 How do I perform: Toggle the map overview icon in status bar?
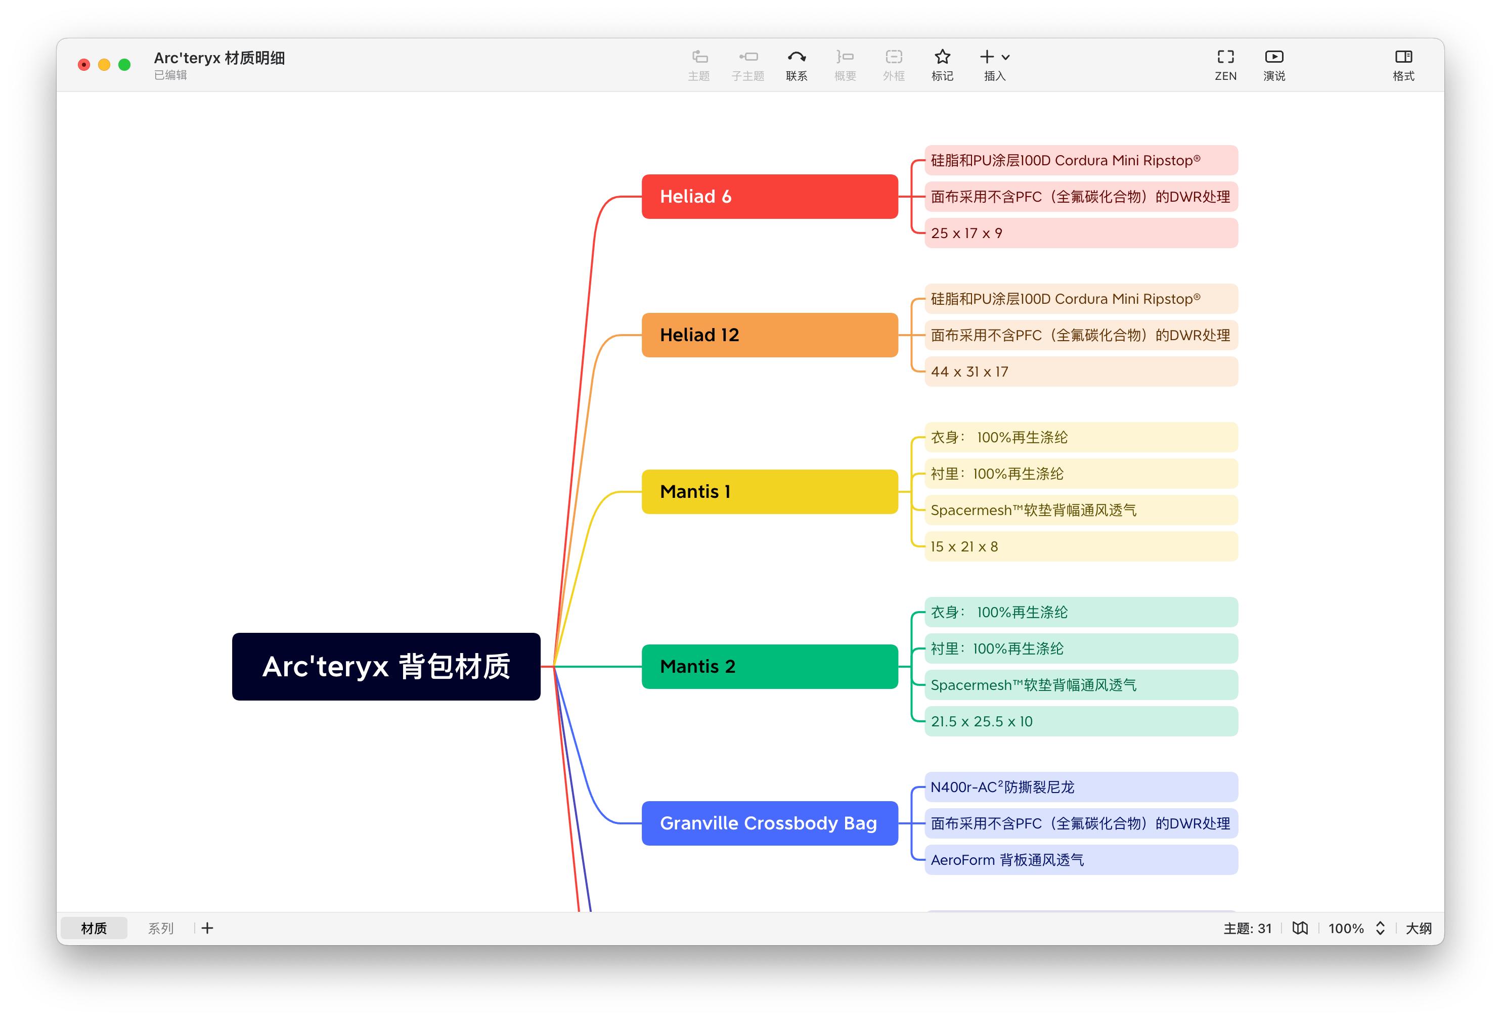pyautogui.click(x=1300, y=929)
